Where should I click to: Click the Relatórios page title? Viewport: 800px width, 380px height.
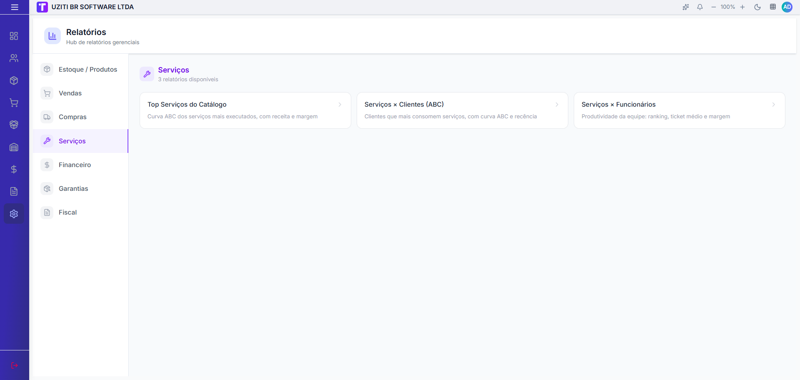point(86,32)
